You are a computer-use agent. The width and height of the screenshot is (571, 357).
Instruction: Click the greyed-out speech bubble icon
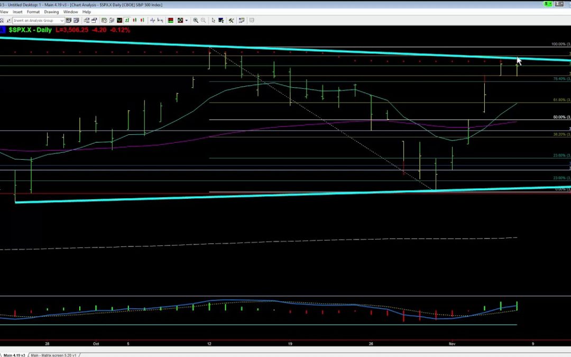[x=251, y=21]
